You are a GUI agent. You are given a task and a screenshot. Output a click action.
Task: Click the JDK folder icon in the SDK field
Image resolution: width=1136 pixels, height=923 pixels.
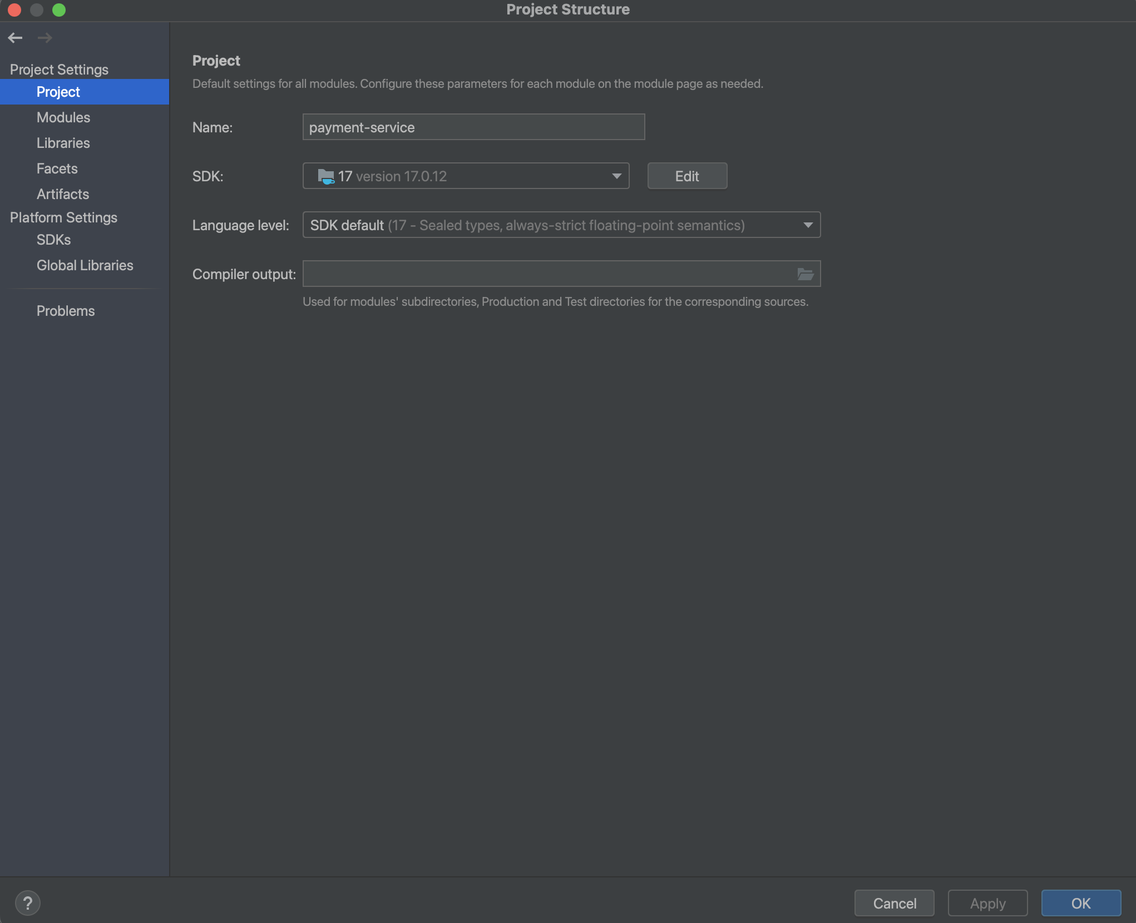[x=325, y=177]
